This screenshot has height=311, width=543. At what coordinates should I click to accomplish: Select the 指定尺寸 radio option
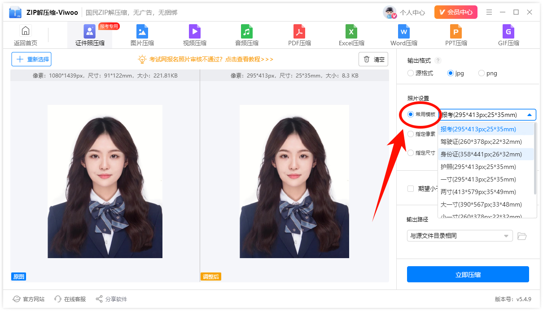(x=421, y=153)
